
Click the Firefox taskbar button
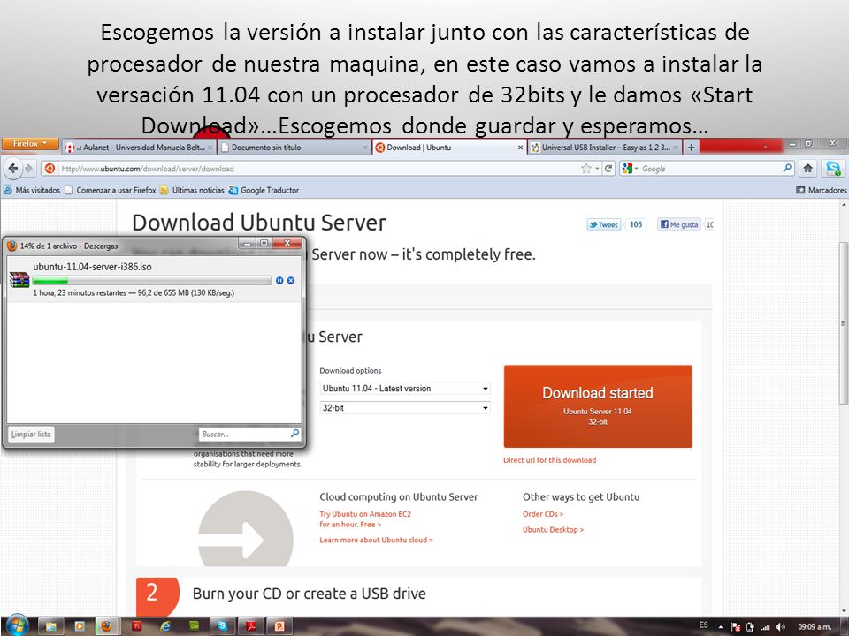point(107,626)
